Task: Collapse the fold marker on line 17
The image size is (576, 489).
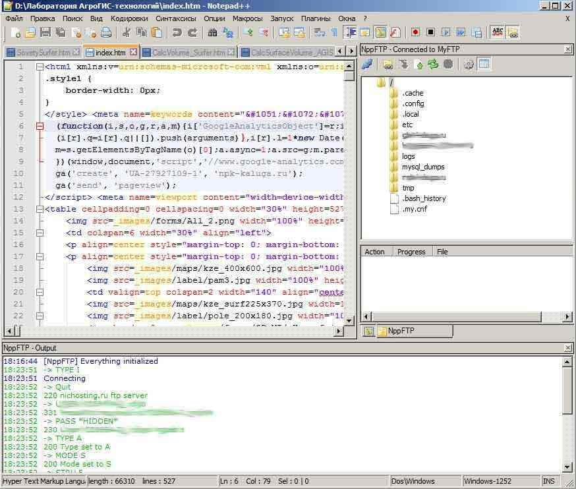Action: (40, 257)
